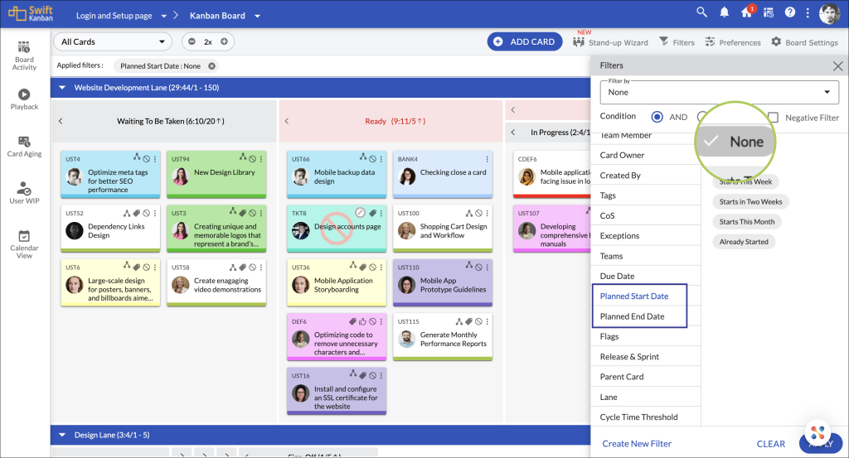Open the Kanban Board dropdown
This screenshot has width=849, height=458.
(257, 17)
